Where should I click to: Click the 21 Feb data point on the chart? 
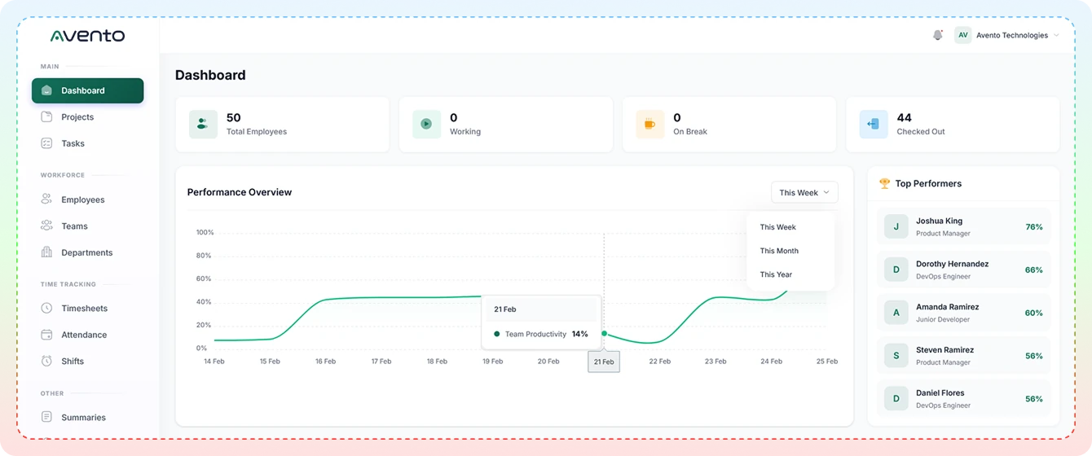point(604,333)
